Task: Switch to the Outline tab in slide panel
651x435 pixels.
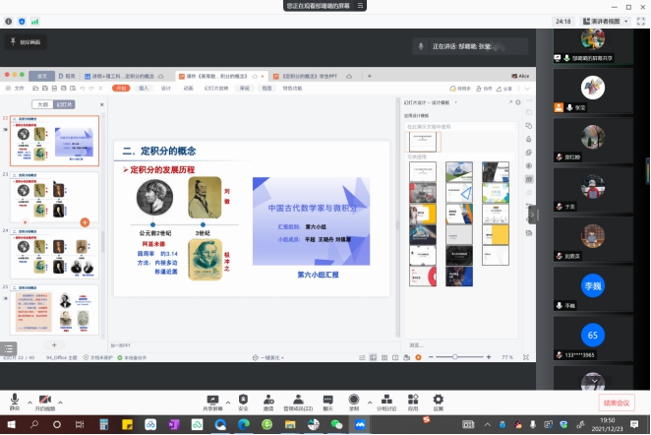Action: 42,103
